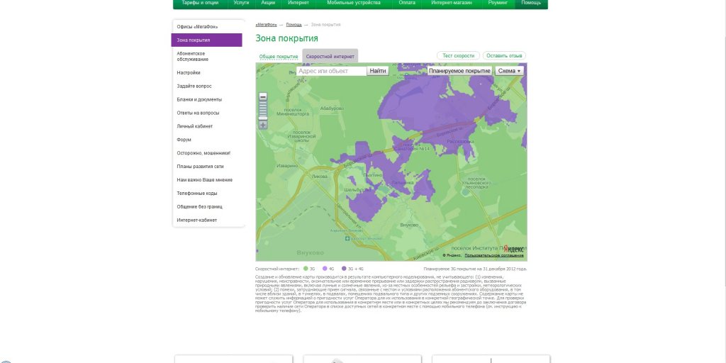Click the Абабурово label on the map
Image resolution: width=726 pixels, height=363 pixels.
[x=332, y=108]
